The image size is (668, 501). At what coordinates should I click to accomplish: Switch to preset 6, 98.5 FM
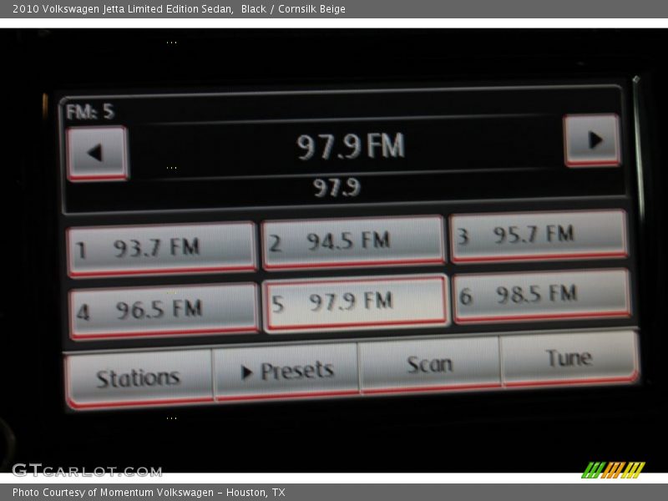541,296
